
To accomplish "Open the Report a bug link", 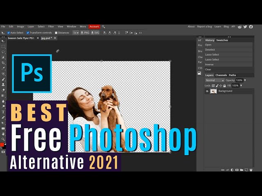I will (x=204, y=27).
